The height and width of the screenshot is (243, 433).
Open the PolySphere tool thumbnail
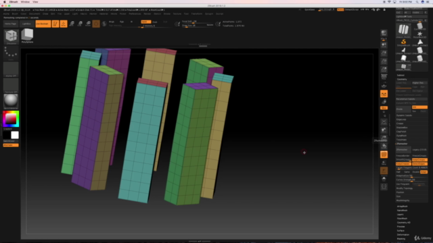27,36
